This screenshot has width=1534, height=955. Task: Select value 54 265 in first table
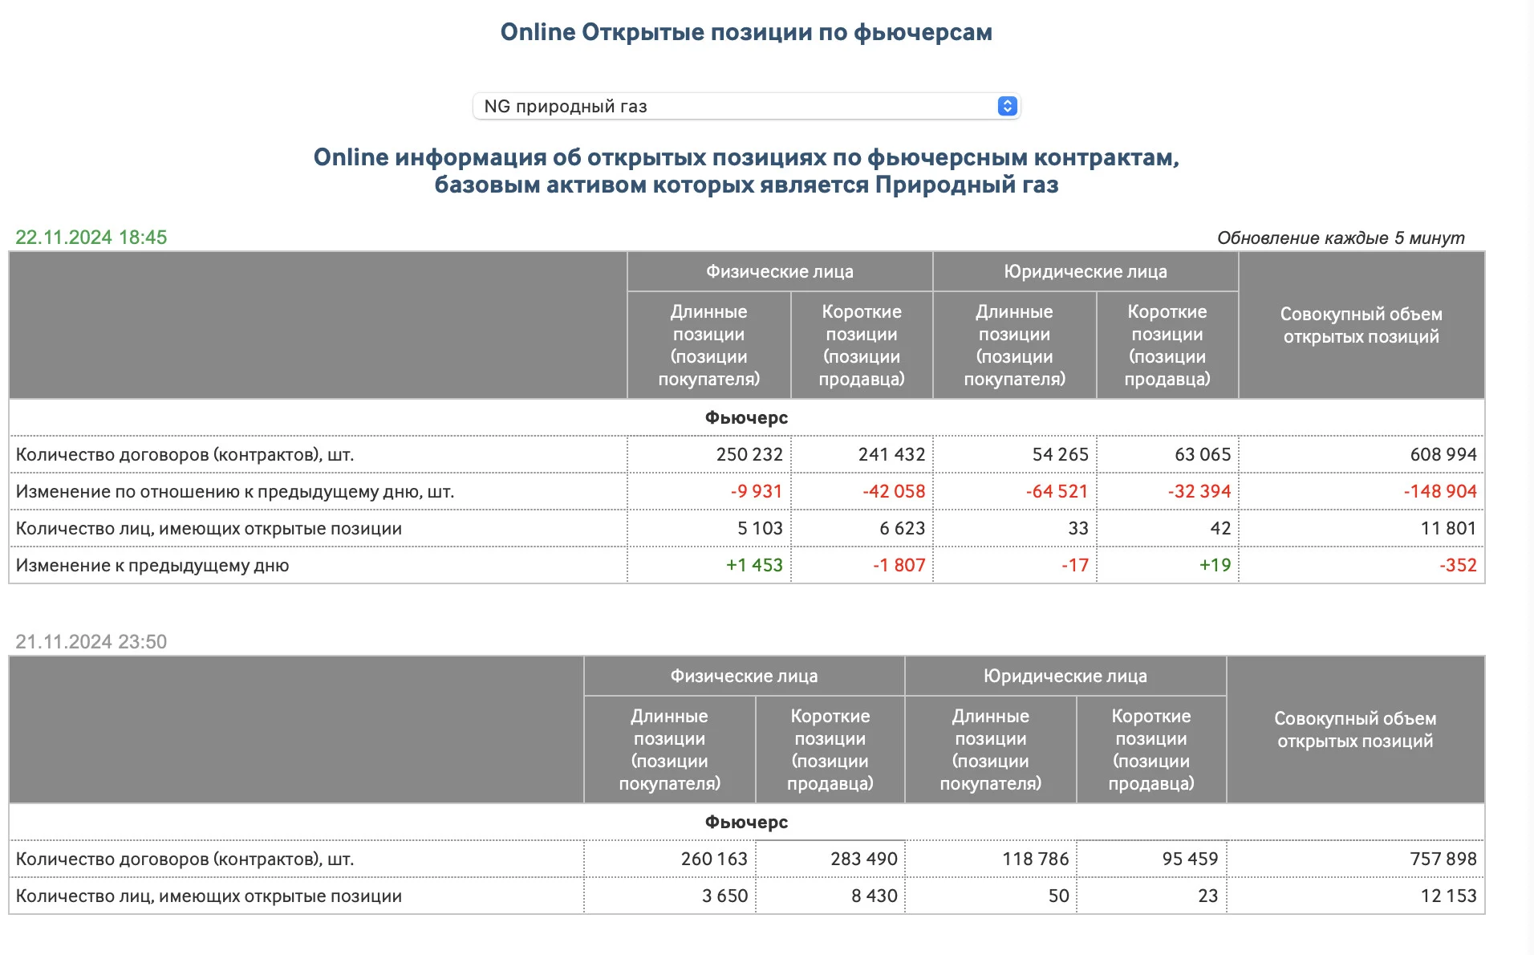point(1060,454)
